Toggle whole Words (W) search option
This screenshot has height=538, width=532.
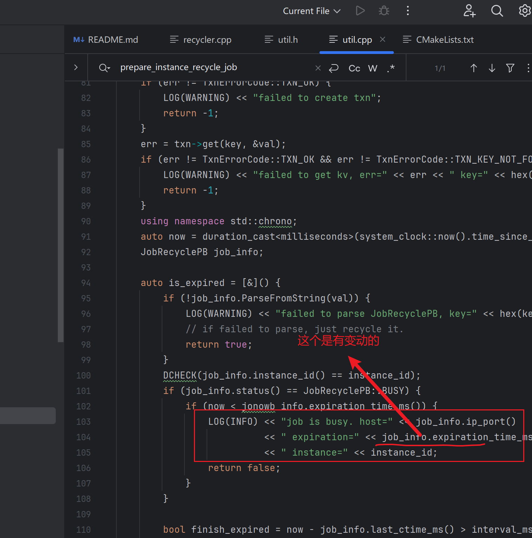click(372, 68)
